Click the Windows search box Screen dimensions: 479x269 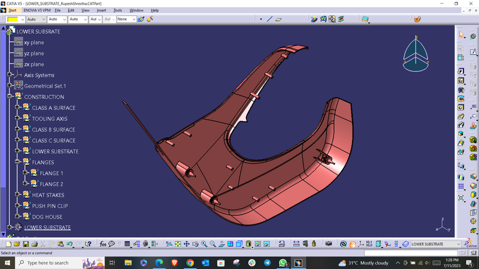click(59, 262)
